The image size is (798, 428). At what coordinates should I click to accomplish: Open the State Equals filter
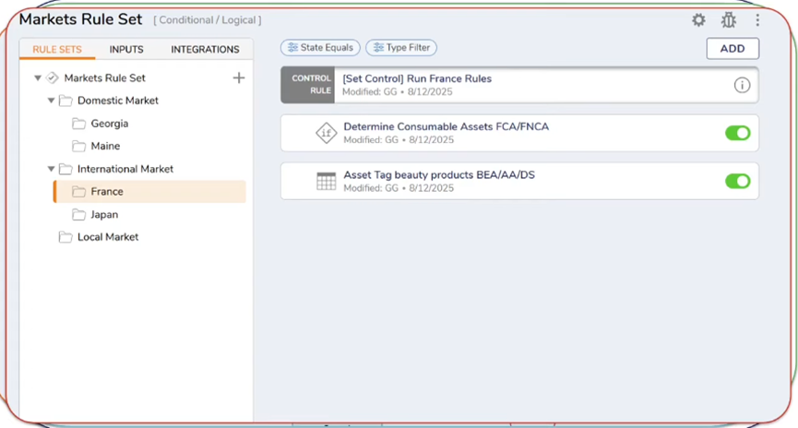coord(320,48)
